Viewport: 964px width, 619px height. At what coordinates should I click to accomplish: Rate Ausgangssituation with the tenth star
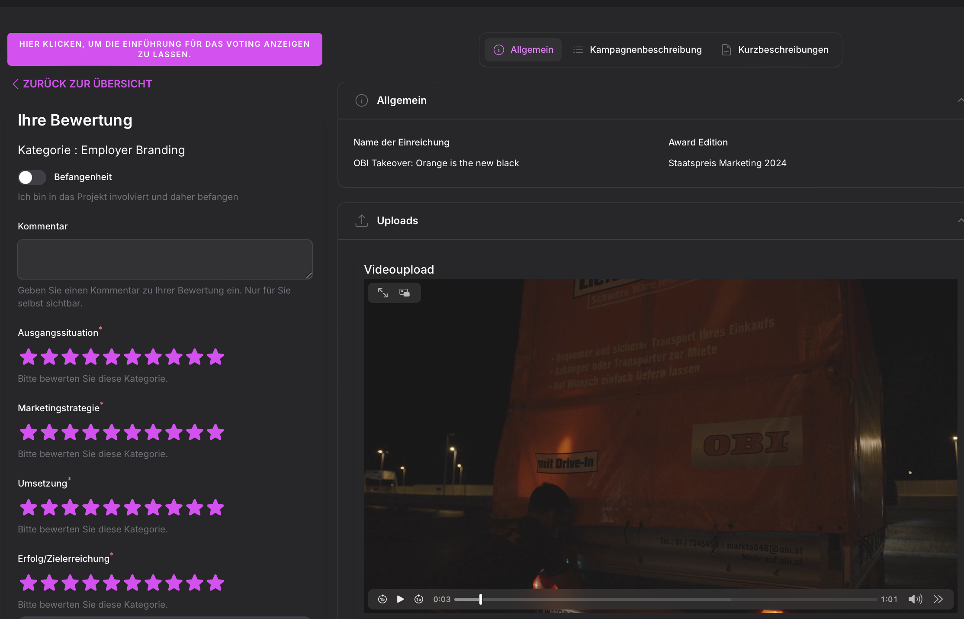tap(215, 357)
